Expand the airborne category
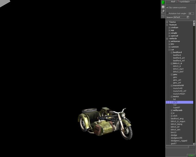 [169, 41]
